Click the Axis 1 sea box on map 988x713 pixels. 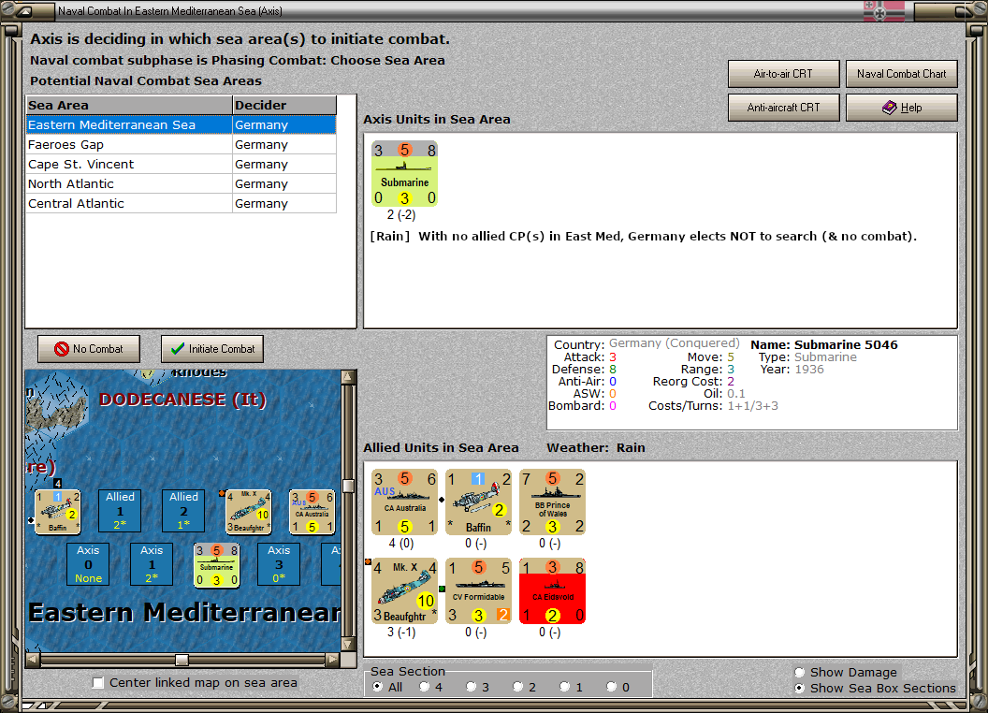pyautogui.click(x=152, y=564)
